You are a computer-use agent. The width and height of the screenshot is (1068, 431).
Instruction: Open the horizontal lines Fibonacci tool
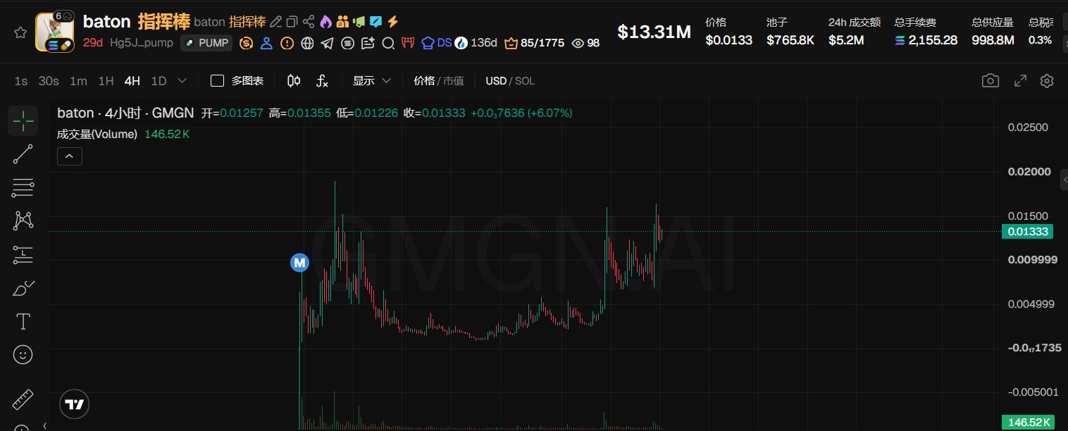pyautogui.click(x=23, y=187)
